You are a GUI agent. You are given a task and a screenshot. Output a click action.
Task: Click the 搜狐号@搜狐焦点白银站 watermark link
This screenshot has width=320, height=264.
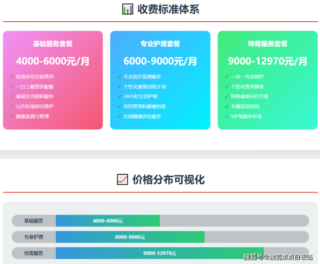(278, 257)
